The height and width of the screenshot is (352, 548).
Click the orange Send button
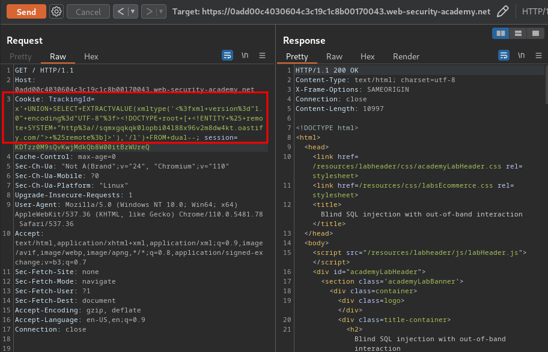[26, 12]
